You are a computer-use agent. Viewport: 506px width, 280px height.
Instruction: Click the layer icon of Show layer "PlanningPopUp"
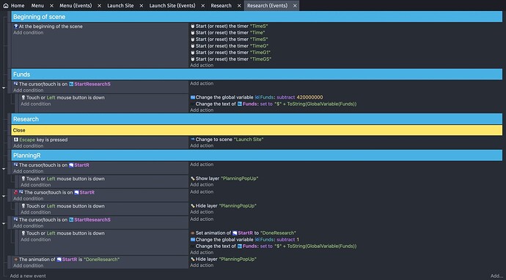tap(193, 178)
